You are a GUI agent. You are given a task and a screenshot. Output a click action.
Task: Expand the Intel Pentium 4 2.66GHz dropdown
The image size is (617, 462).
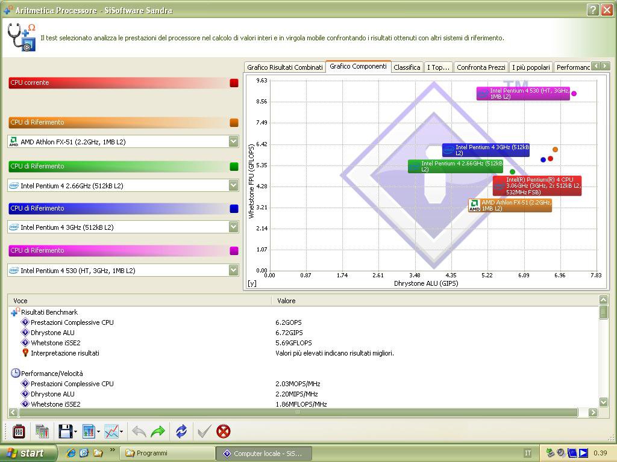click(233, 185)
